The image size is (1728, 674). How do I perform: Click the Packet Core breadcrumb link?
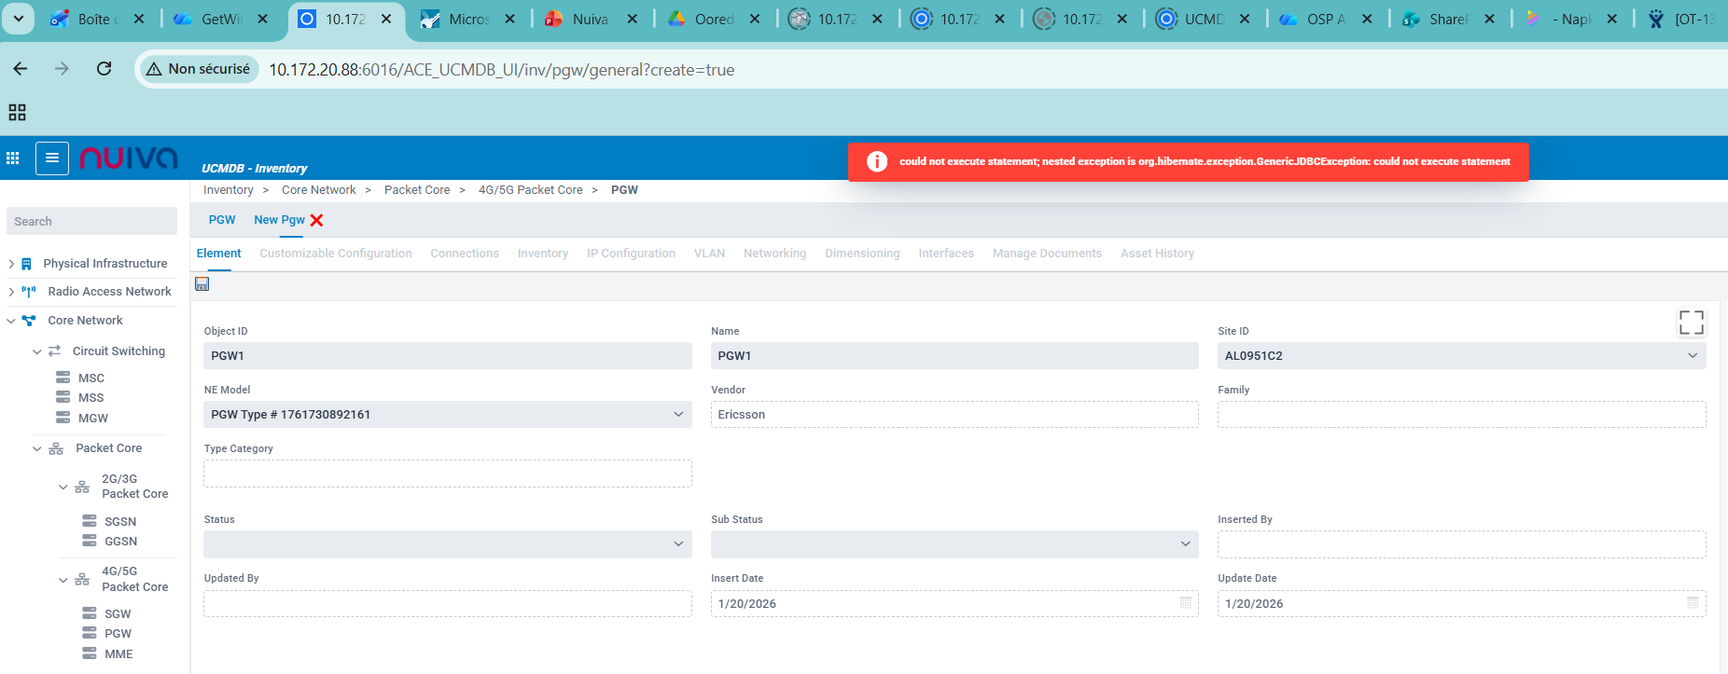(x=417, y=190)
